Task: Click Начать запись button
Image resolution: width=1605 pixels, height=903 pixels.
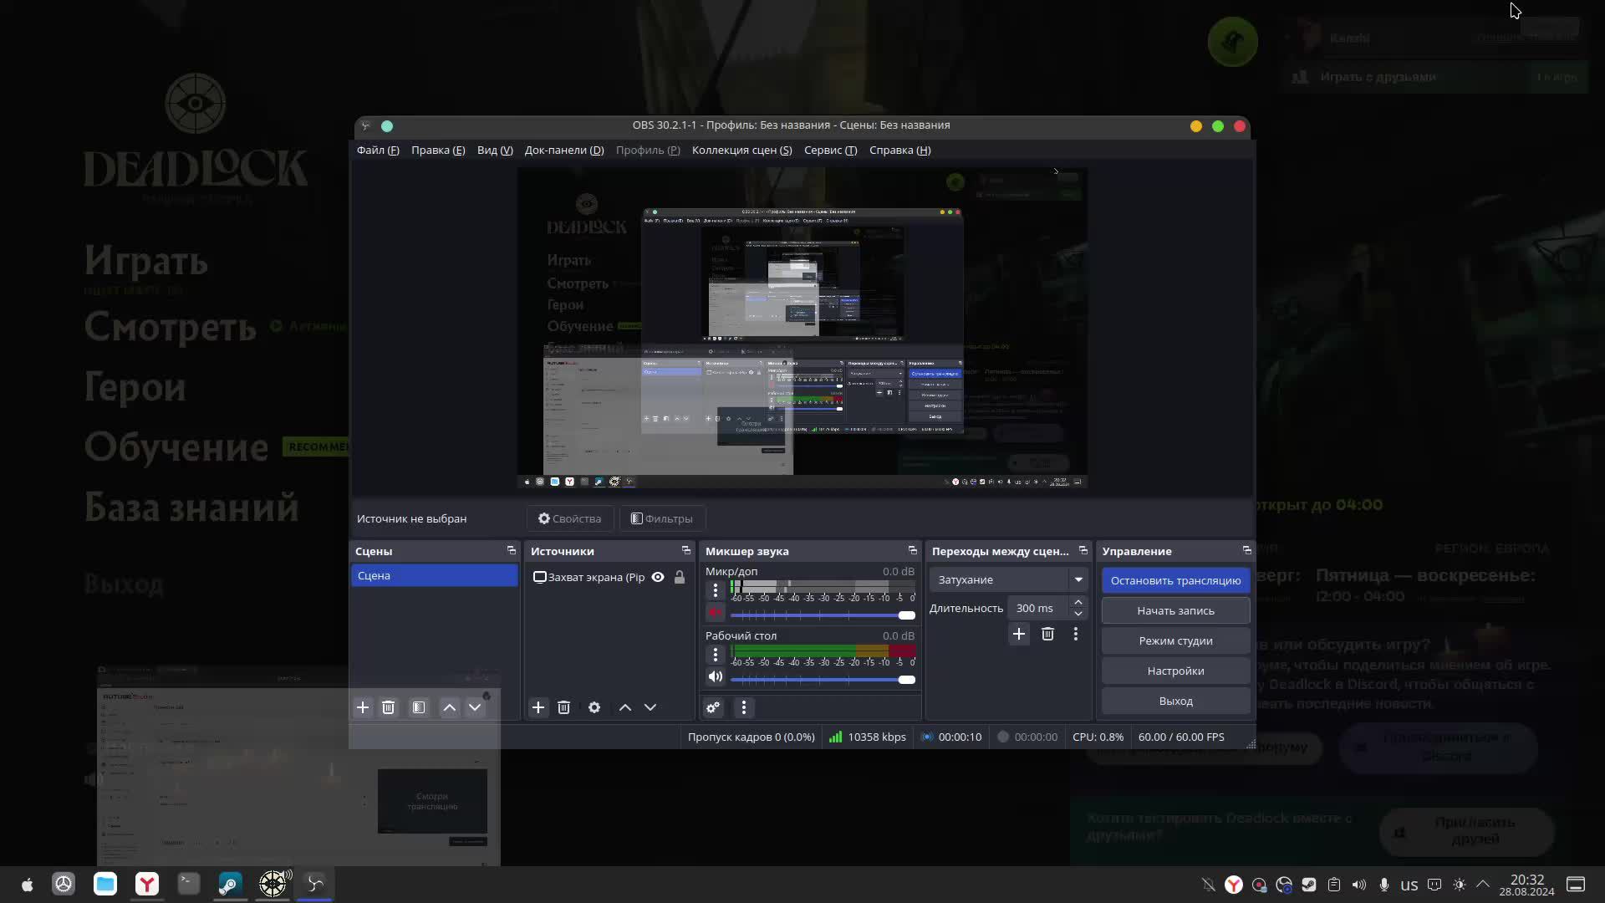Action: [x=1175, y=610]
